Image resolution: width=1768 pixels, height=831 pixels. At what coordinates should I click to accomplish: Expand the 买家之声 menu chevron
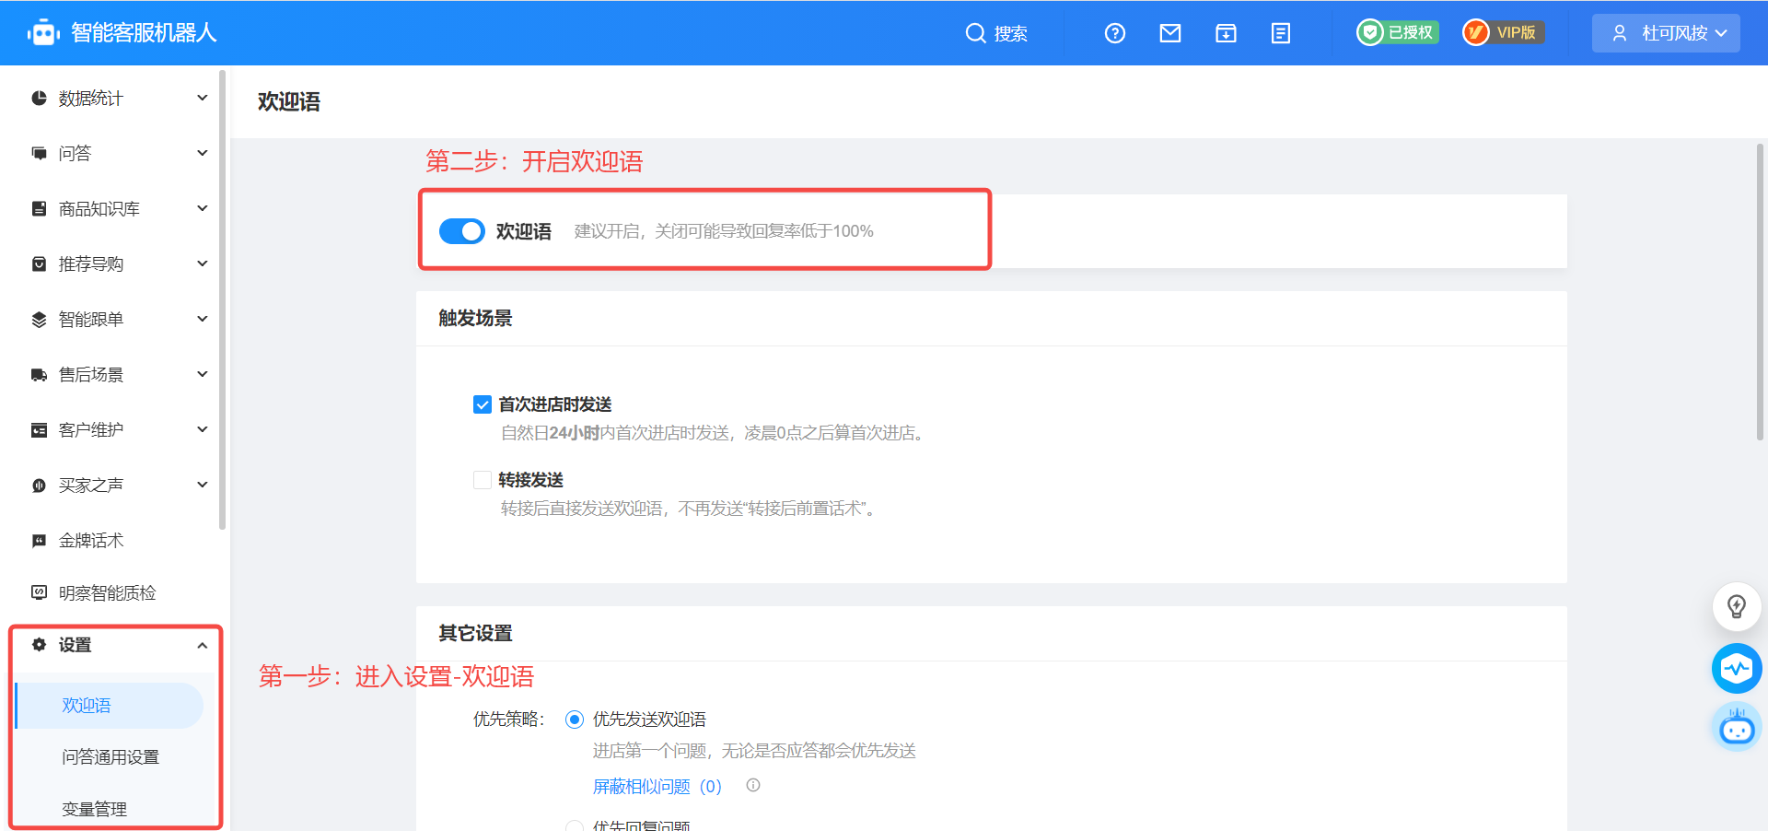[x=203, y=485]
